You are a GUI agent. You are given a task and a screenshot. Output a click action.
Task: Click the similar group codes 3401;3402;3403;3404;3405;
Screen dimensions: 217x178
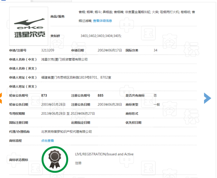click(x=101, y=36)
